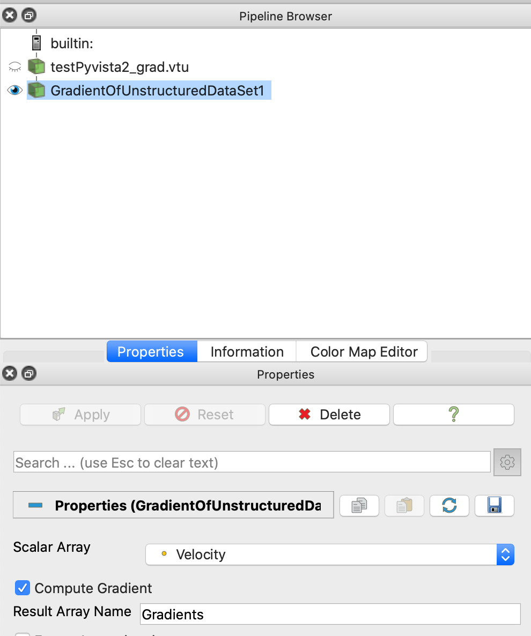Undock the Pipeline Browser panel
531x636 pixels.
pos(28,15)
